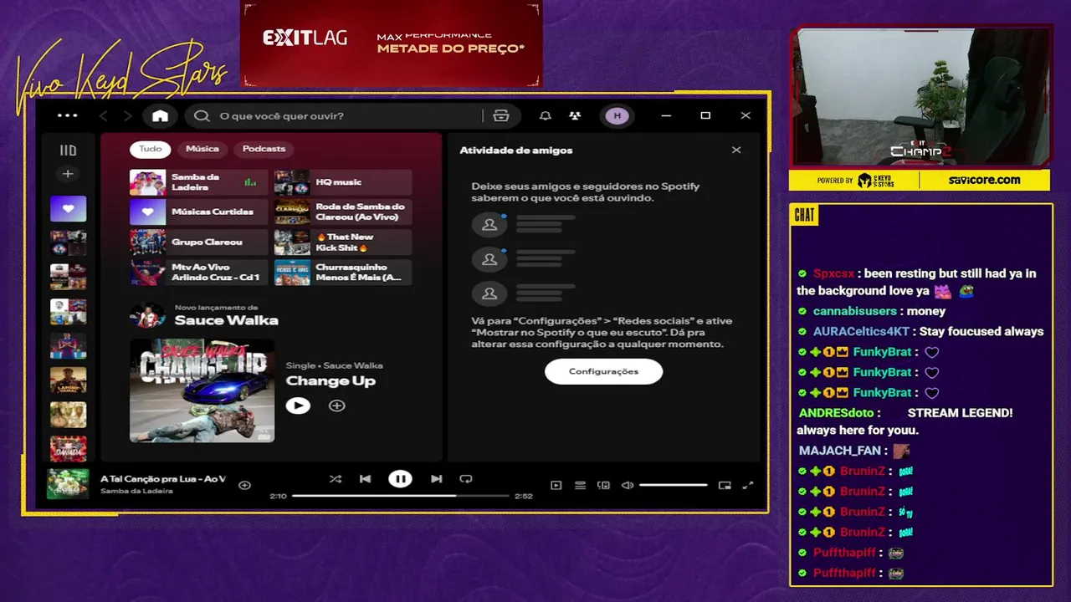Click the search magnifier icon

202,116
